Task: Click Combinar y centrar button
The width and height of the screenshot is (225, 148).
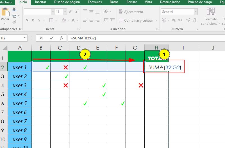Action: pos(136,20)
